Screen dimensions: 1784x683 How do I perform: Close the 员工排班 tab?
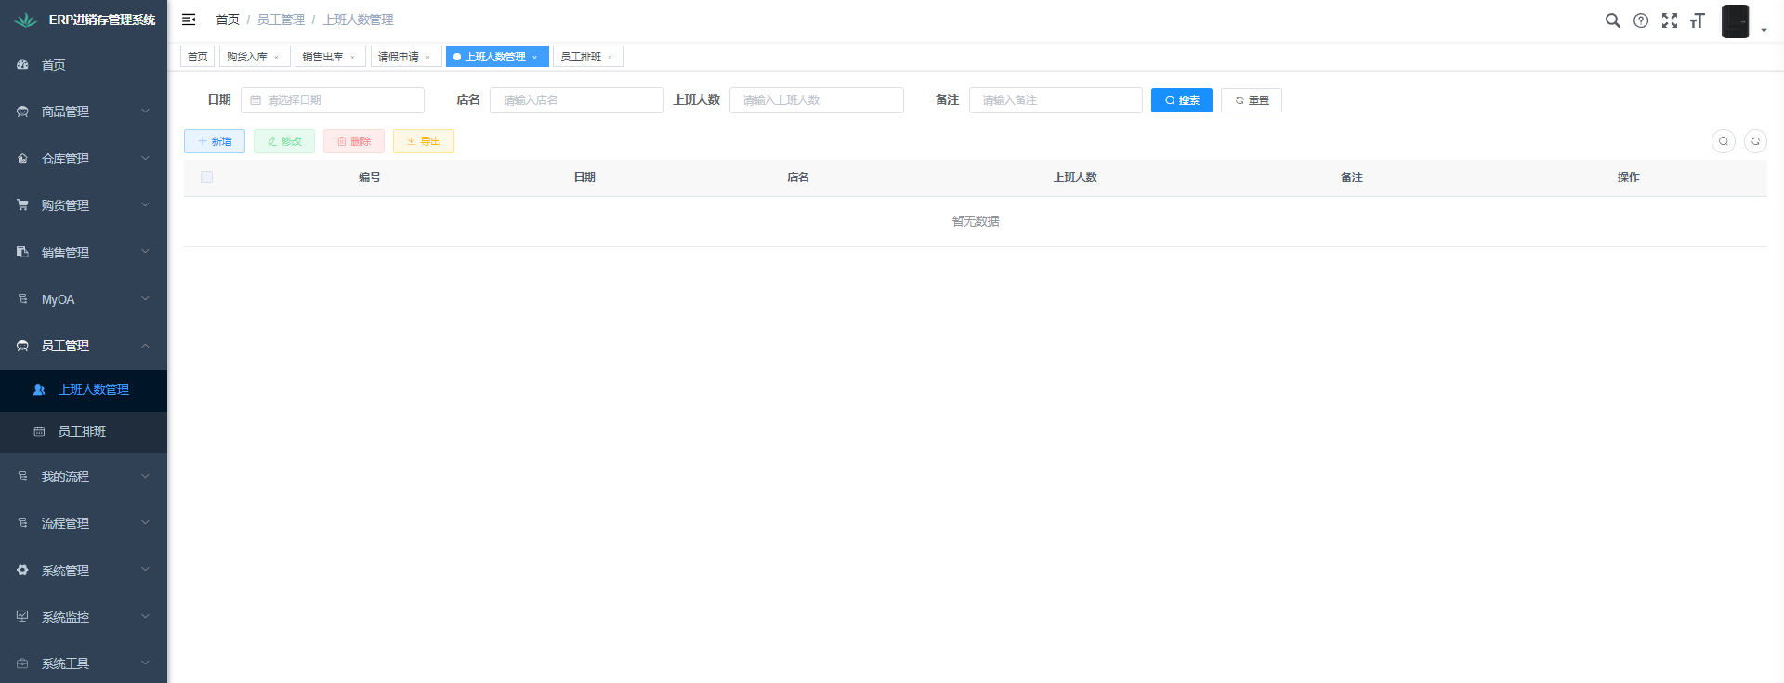coord(610,58)
